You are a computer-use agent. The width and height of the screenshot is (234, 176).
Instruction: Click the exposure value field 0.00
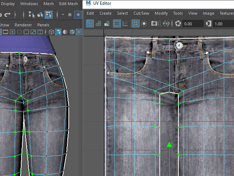[x=193, y=23]
